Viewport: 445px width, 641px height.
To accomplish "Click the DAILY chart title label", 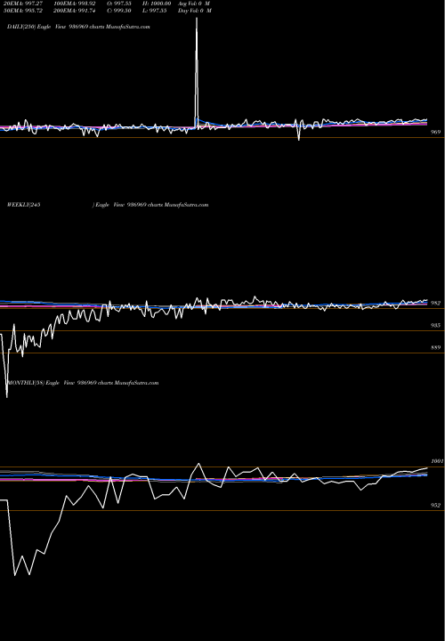I will pos(78,27).
